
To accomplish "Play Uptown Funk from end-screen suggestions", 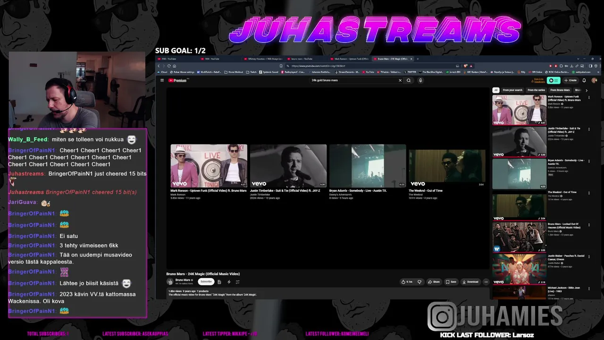I will coord(209,166).
